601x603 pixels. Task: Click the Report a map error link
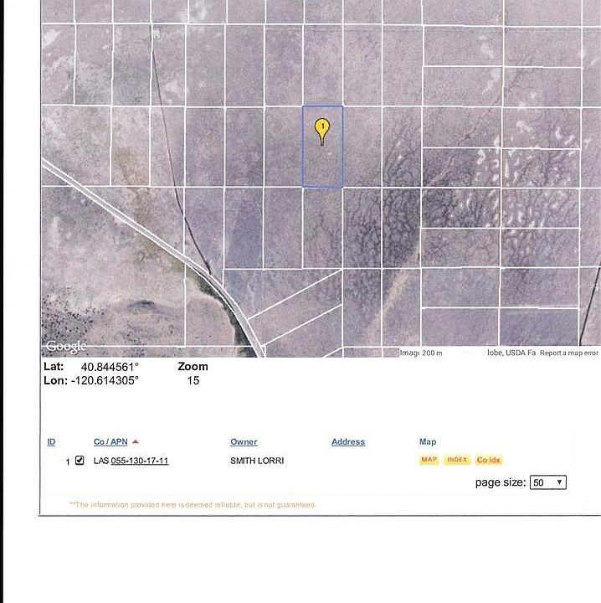click(569, 353)
